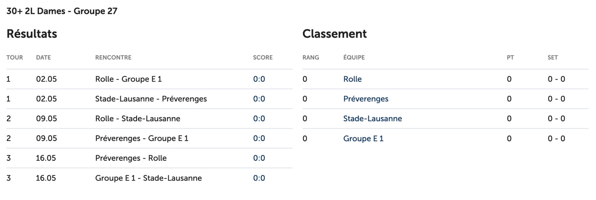Click the SET column header

(x=553, y=58)
